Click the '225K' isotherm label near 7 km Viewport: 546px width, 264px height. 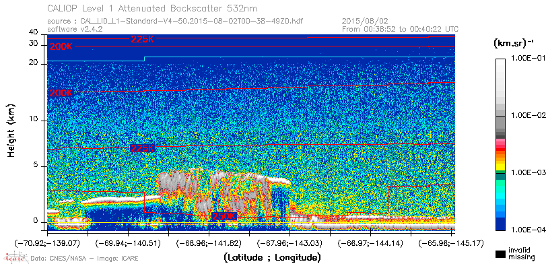pos(142,148)
